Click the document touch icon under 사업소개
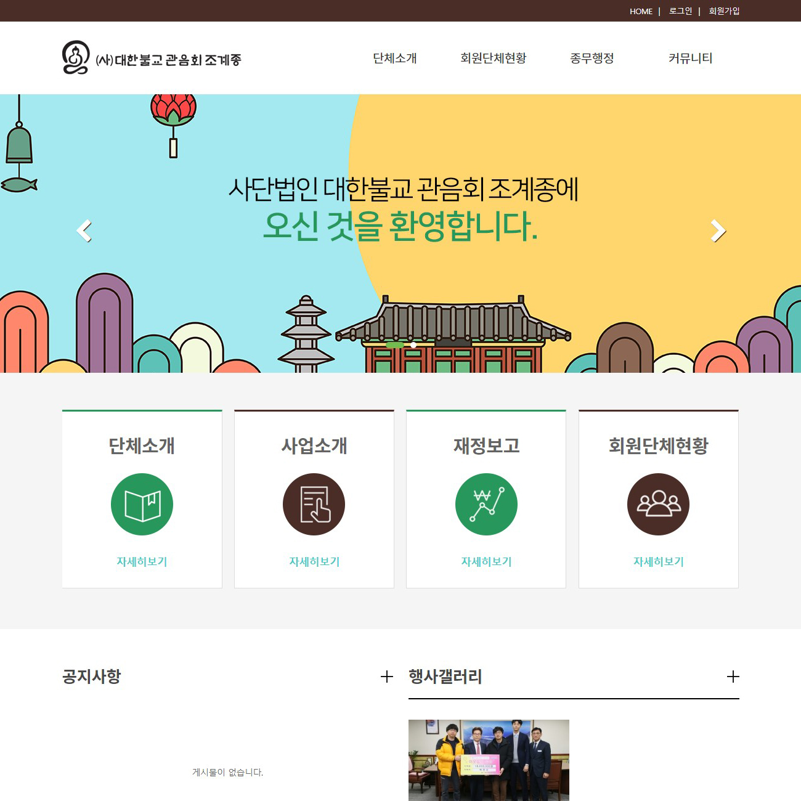 (x=314, y=505)
